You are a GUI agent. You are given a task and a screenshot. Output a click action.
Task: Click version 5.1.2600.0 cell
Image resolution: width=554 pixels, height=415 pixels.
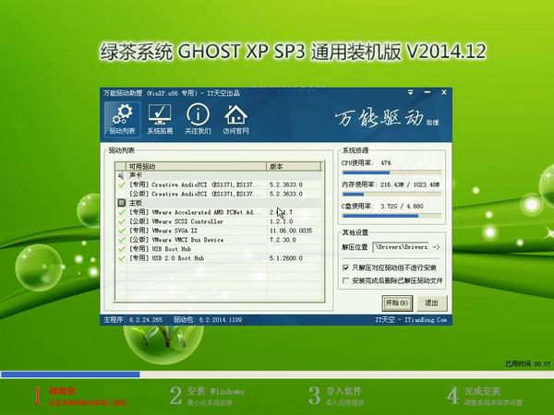click(286, 258)
